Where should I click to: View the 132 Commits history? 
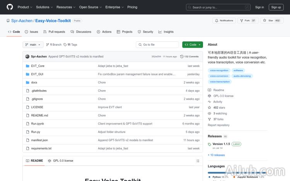(189, 56)
